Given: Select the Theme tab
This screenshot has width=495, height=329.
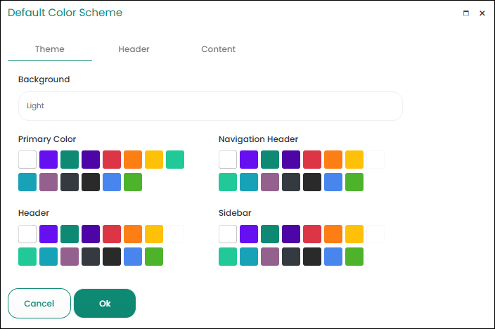Looking at the screenshot, I should [x=50, y=49].
